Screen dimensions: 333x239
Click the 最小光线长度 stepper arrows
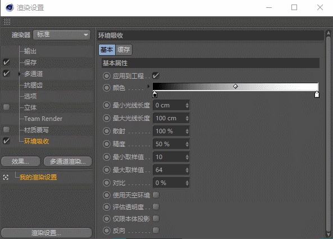(x=187, y=105)
